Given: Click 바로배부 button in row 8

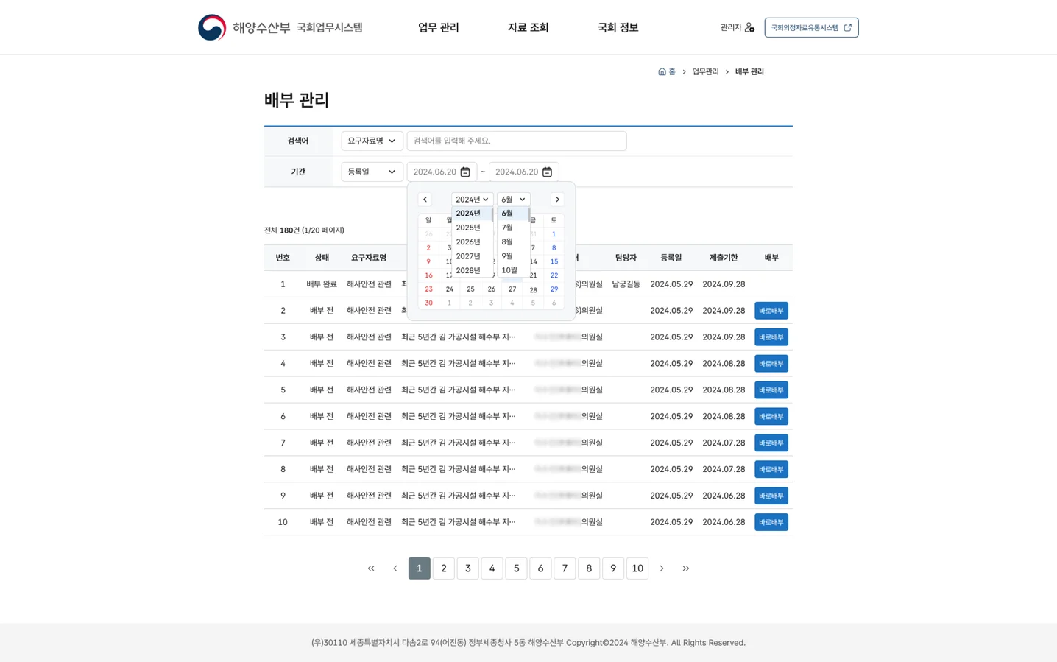Looking at the screenshot, I should [x=771, y=469].
